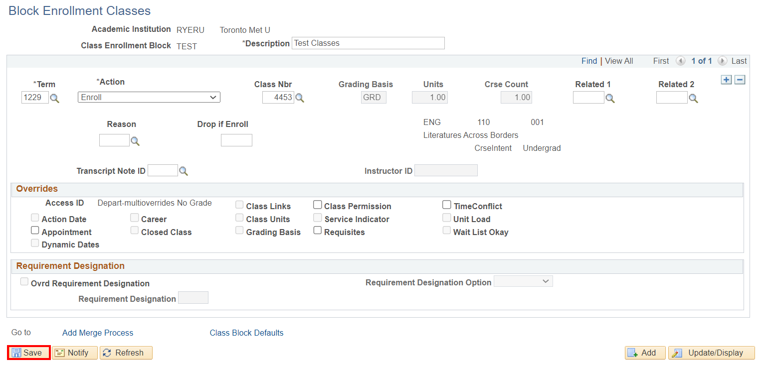Click the Related 1 lookup magnifier
The width and height of the screenshot is (763, 365).
pyautogui.click(x=610, y=98)
